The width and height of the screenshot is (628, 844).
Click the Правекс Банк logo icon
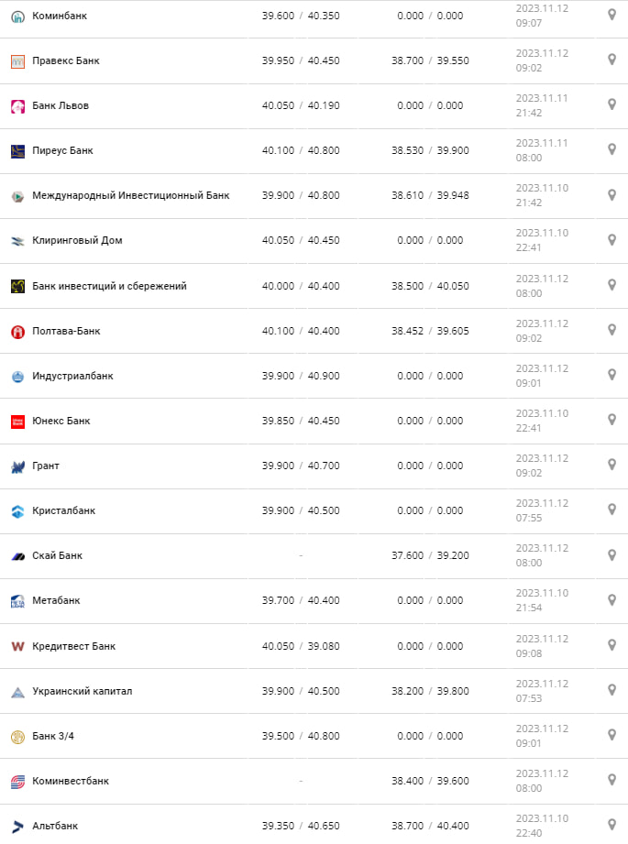[17, 61]
